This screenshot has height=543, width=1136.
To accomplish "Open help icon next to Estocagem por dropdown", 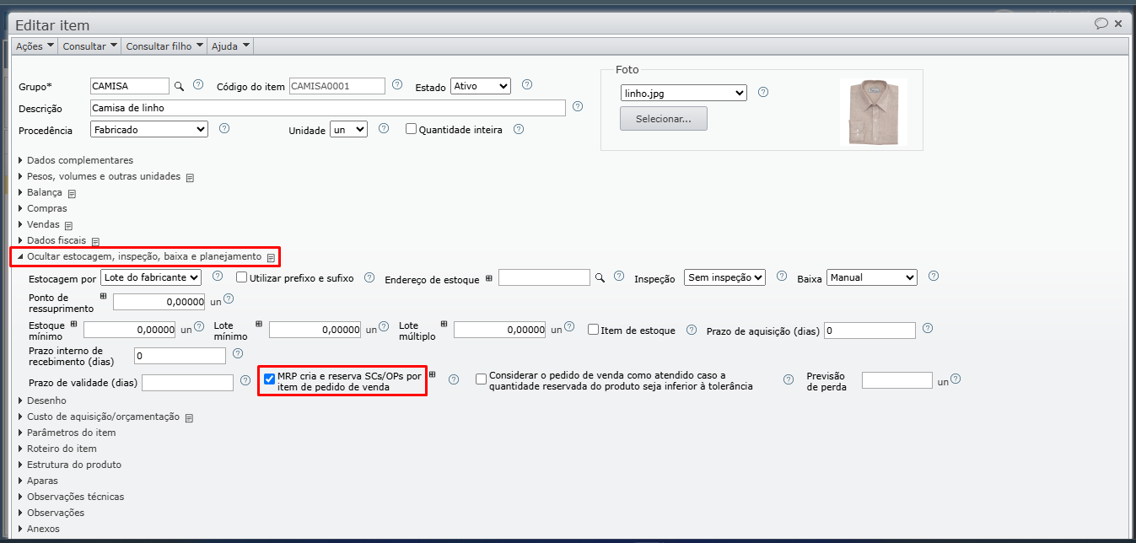I will click(218, 275).
